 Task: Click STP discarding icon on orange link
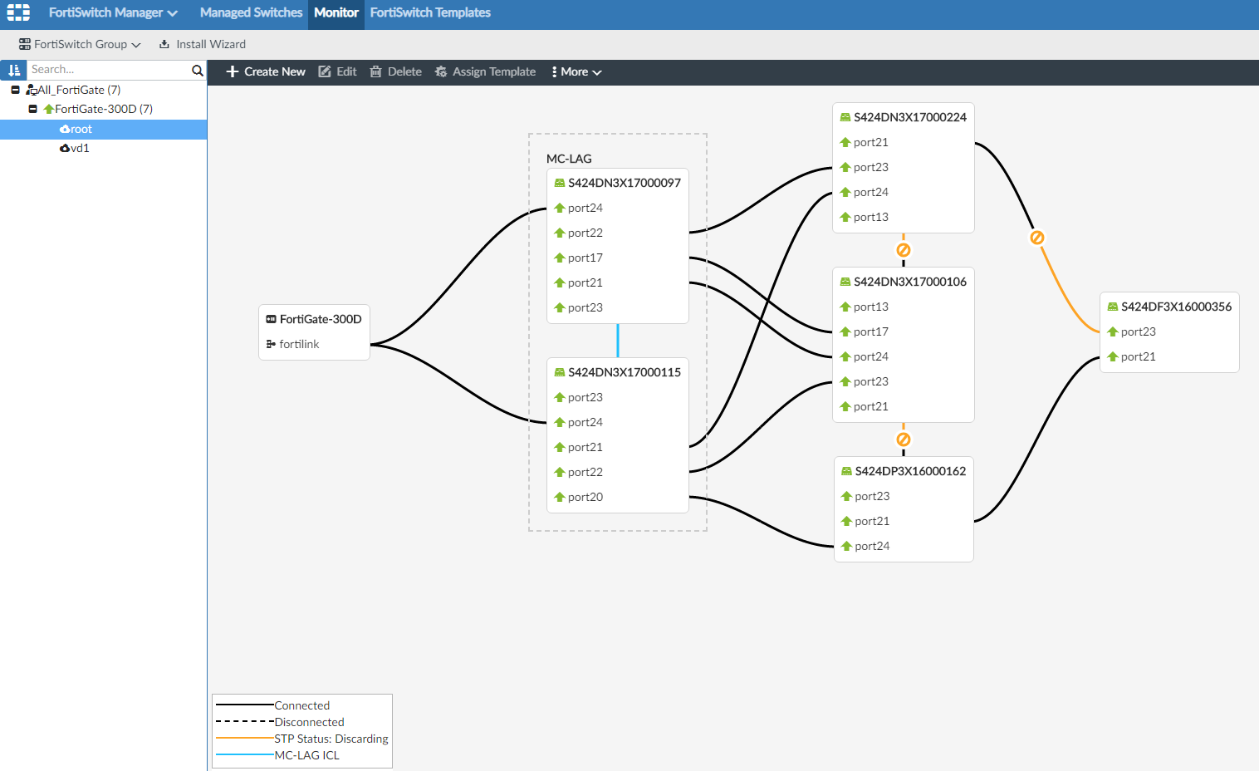pyautogui.click(x=1036, y=238)
